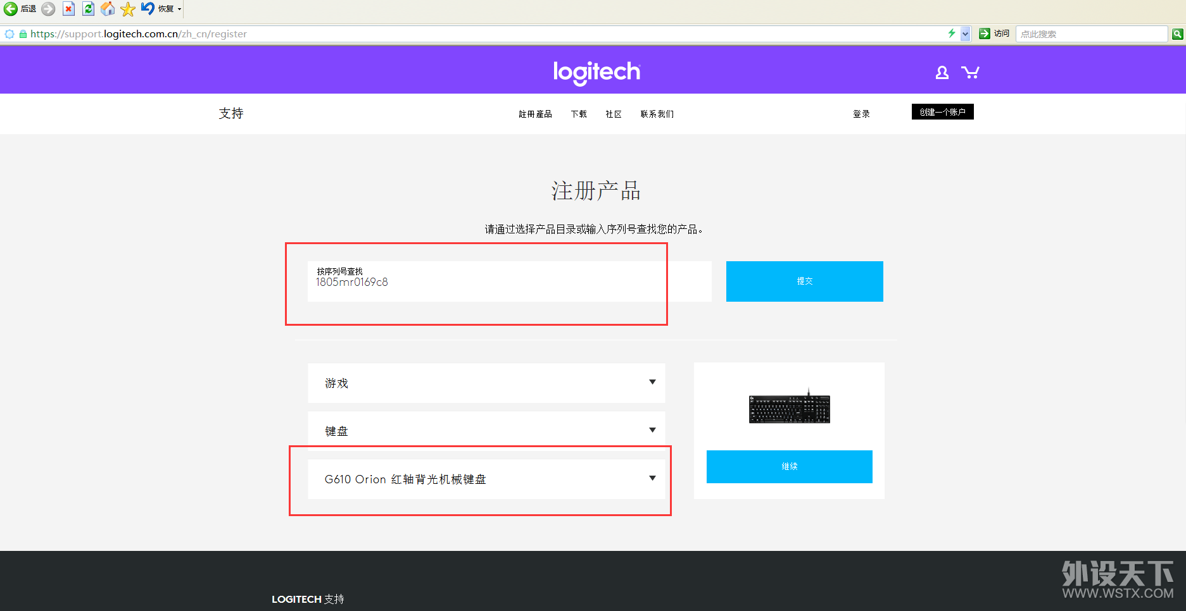Open the shopping cart icon
The width and height of the screenshot is (1186, 611).
click(970, 72)
